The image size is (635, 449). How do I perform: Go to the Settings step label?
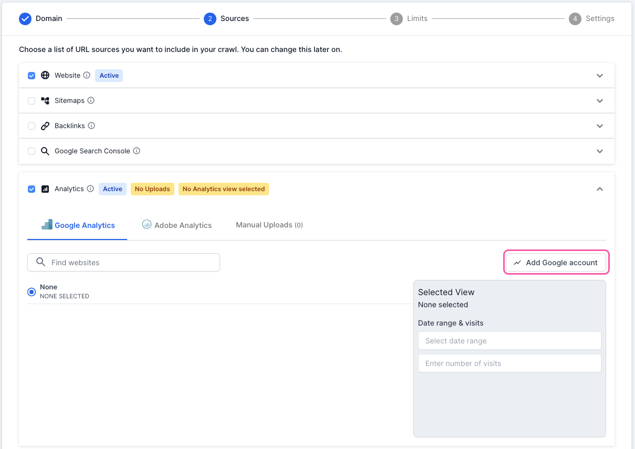click(600, 18)
